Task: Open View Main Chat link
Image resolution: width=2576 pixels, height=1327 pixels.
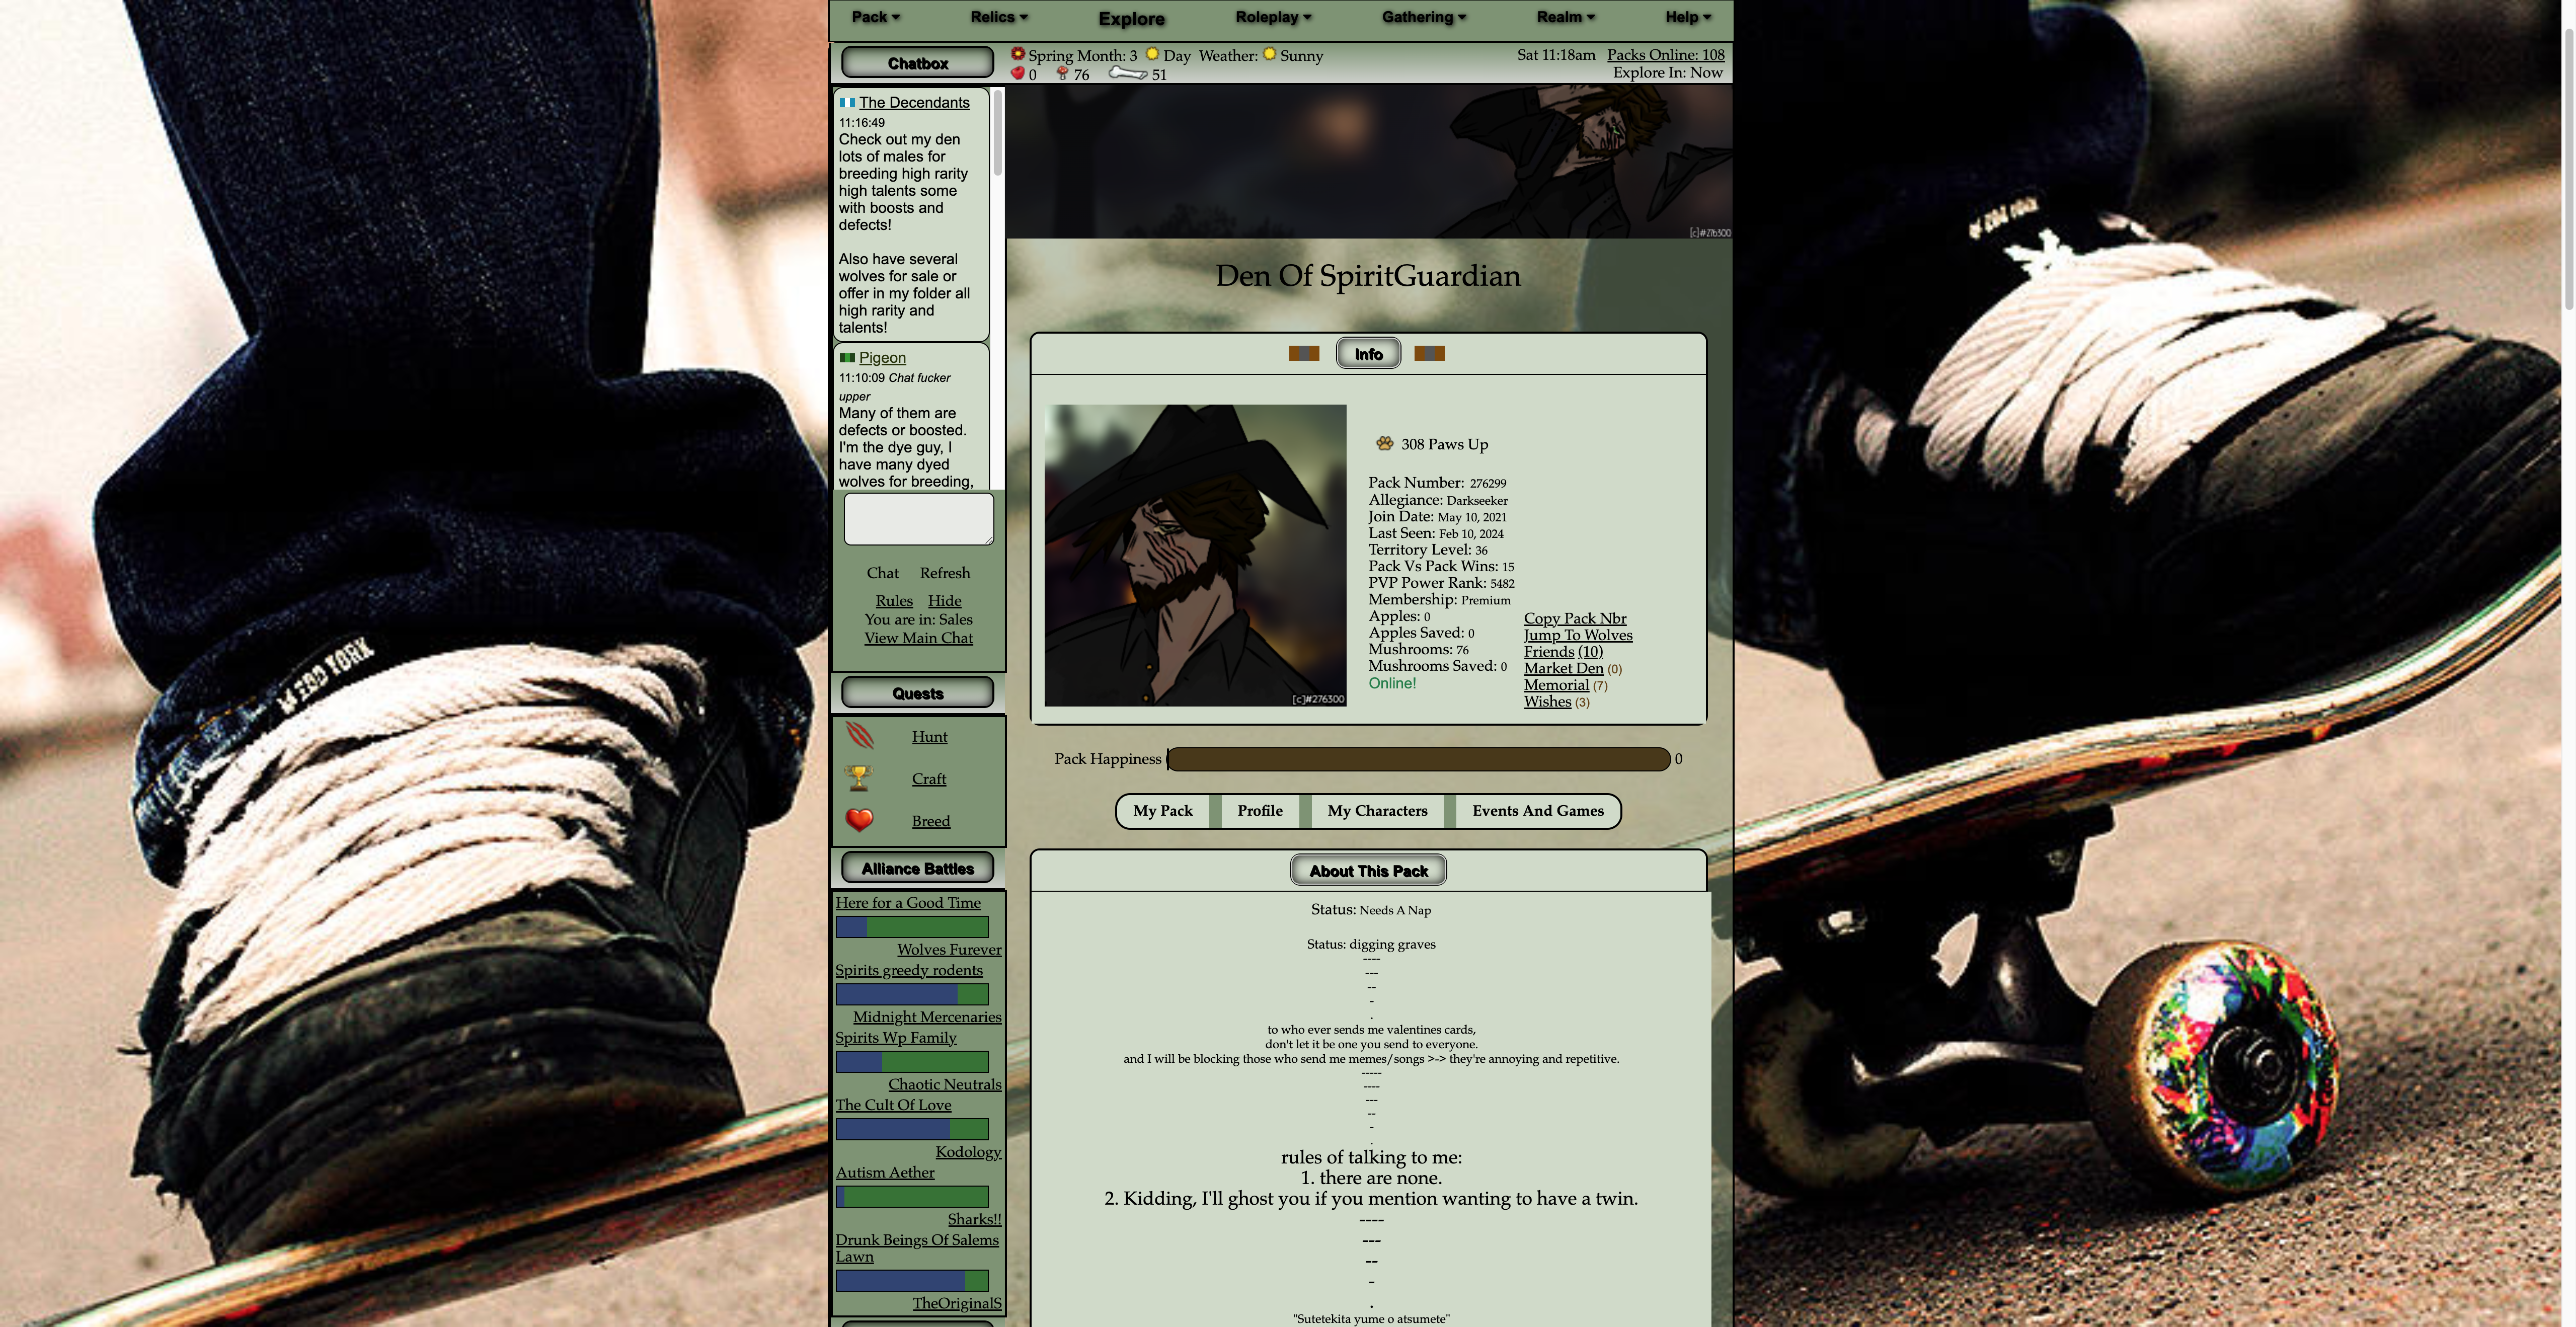Action: pos(918,638)
